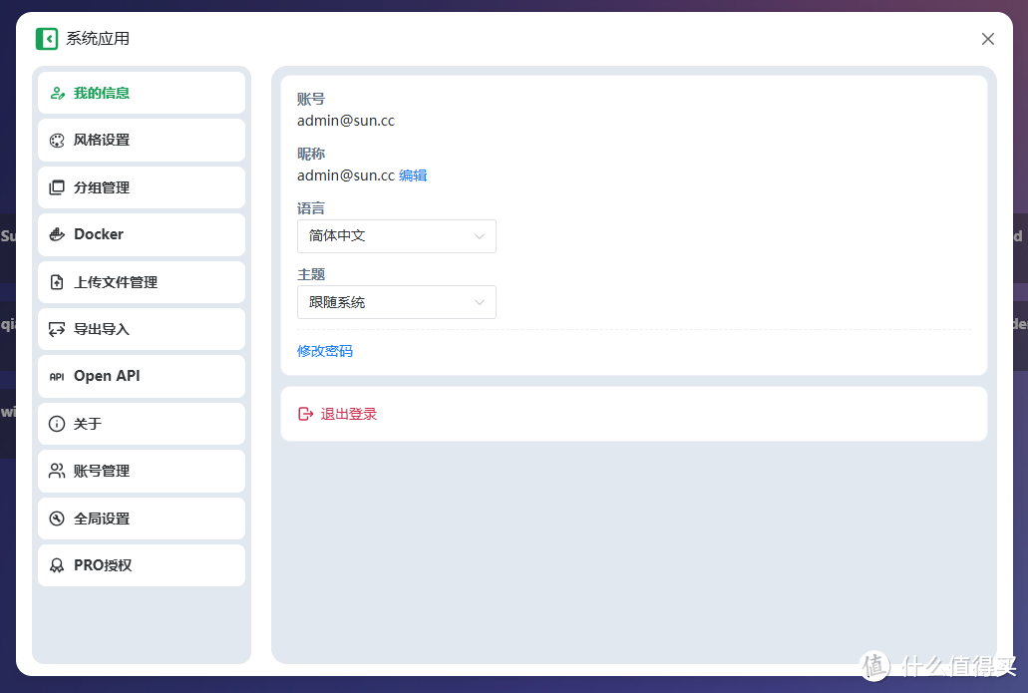Go to 分组管理 section
This screenshot has width=1028, height=693.
pyautogui.click(x=142, y=187)
